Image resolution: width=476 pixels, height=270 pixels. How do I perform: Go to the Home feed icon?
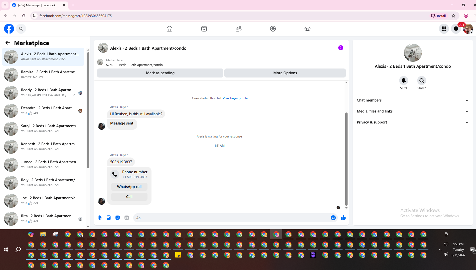[x=170, y=29]
